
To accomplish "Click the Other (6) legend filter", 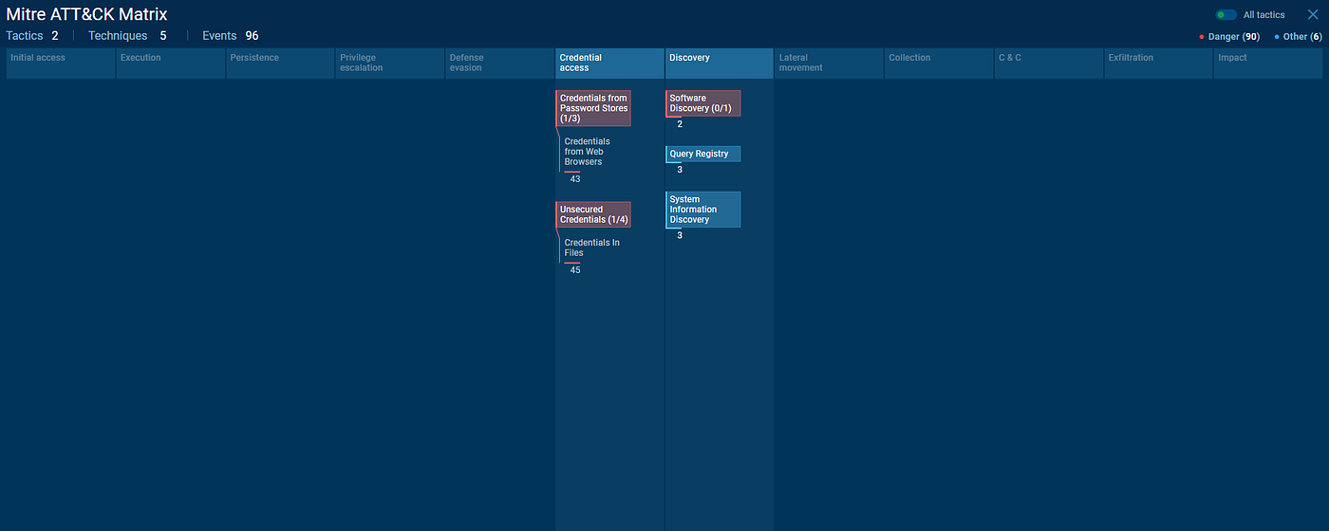I will (x=1297, y=36).
